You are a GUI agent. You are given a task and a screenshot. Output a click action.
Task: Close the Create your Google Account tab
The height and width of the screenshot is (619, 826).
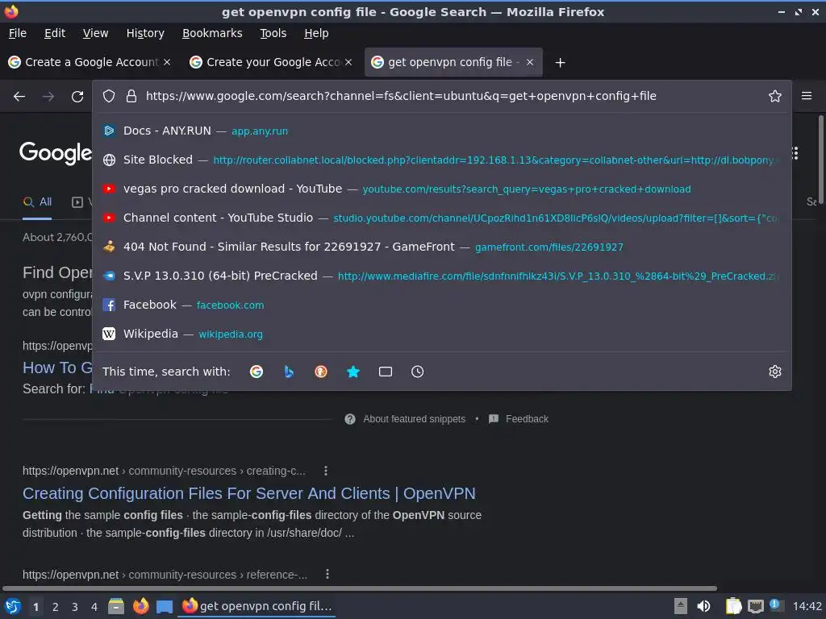[x=348, y=62]
